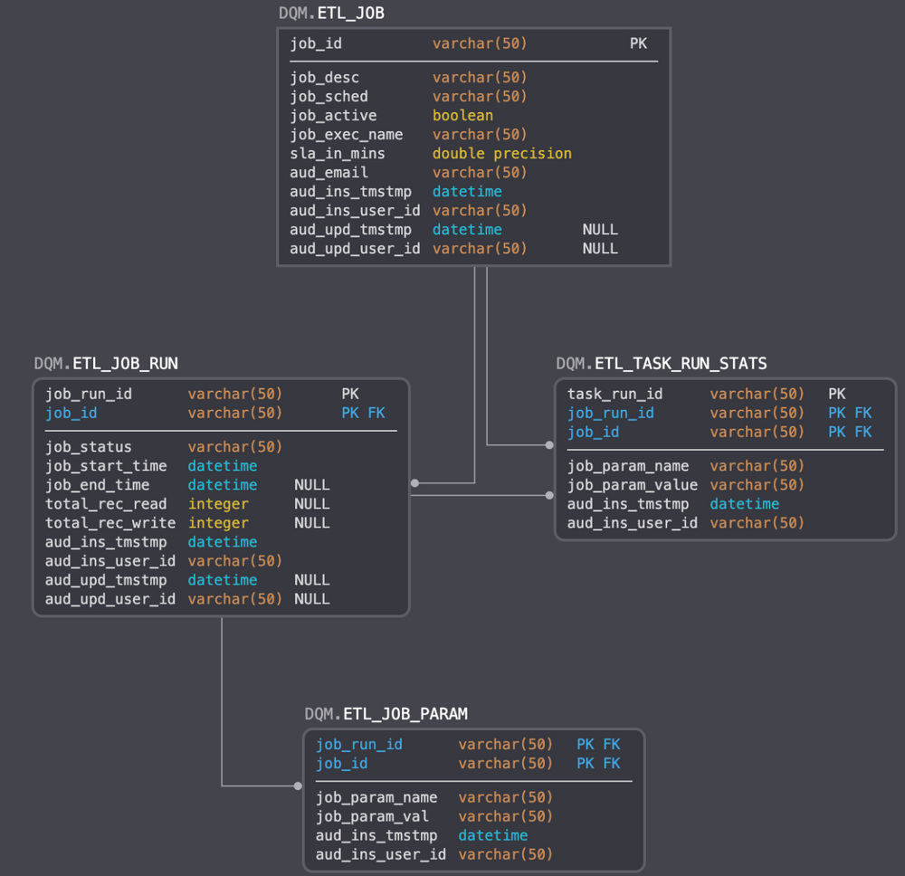This screenshot has height=876, width=905.
Task: Click the job_end_time column row
Action: pos(98,485)
